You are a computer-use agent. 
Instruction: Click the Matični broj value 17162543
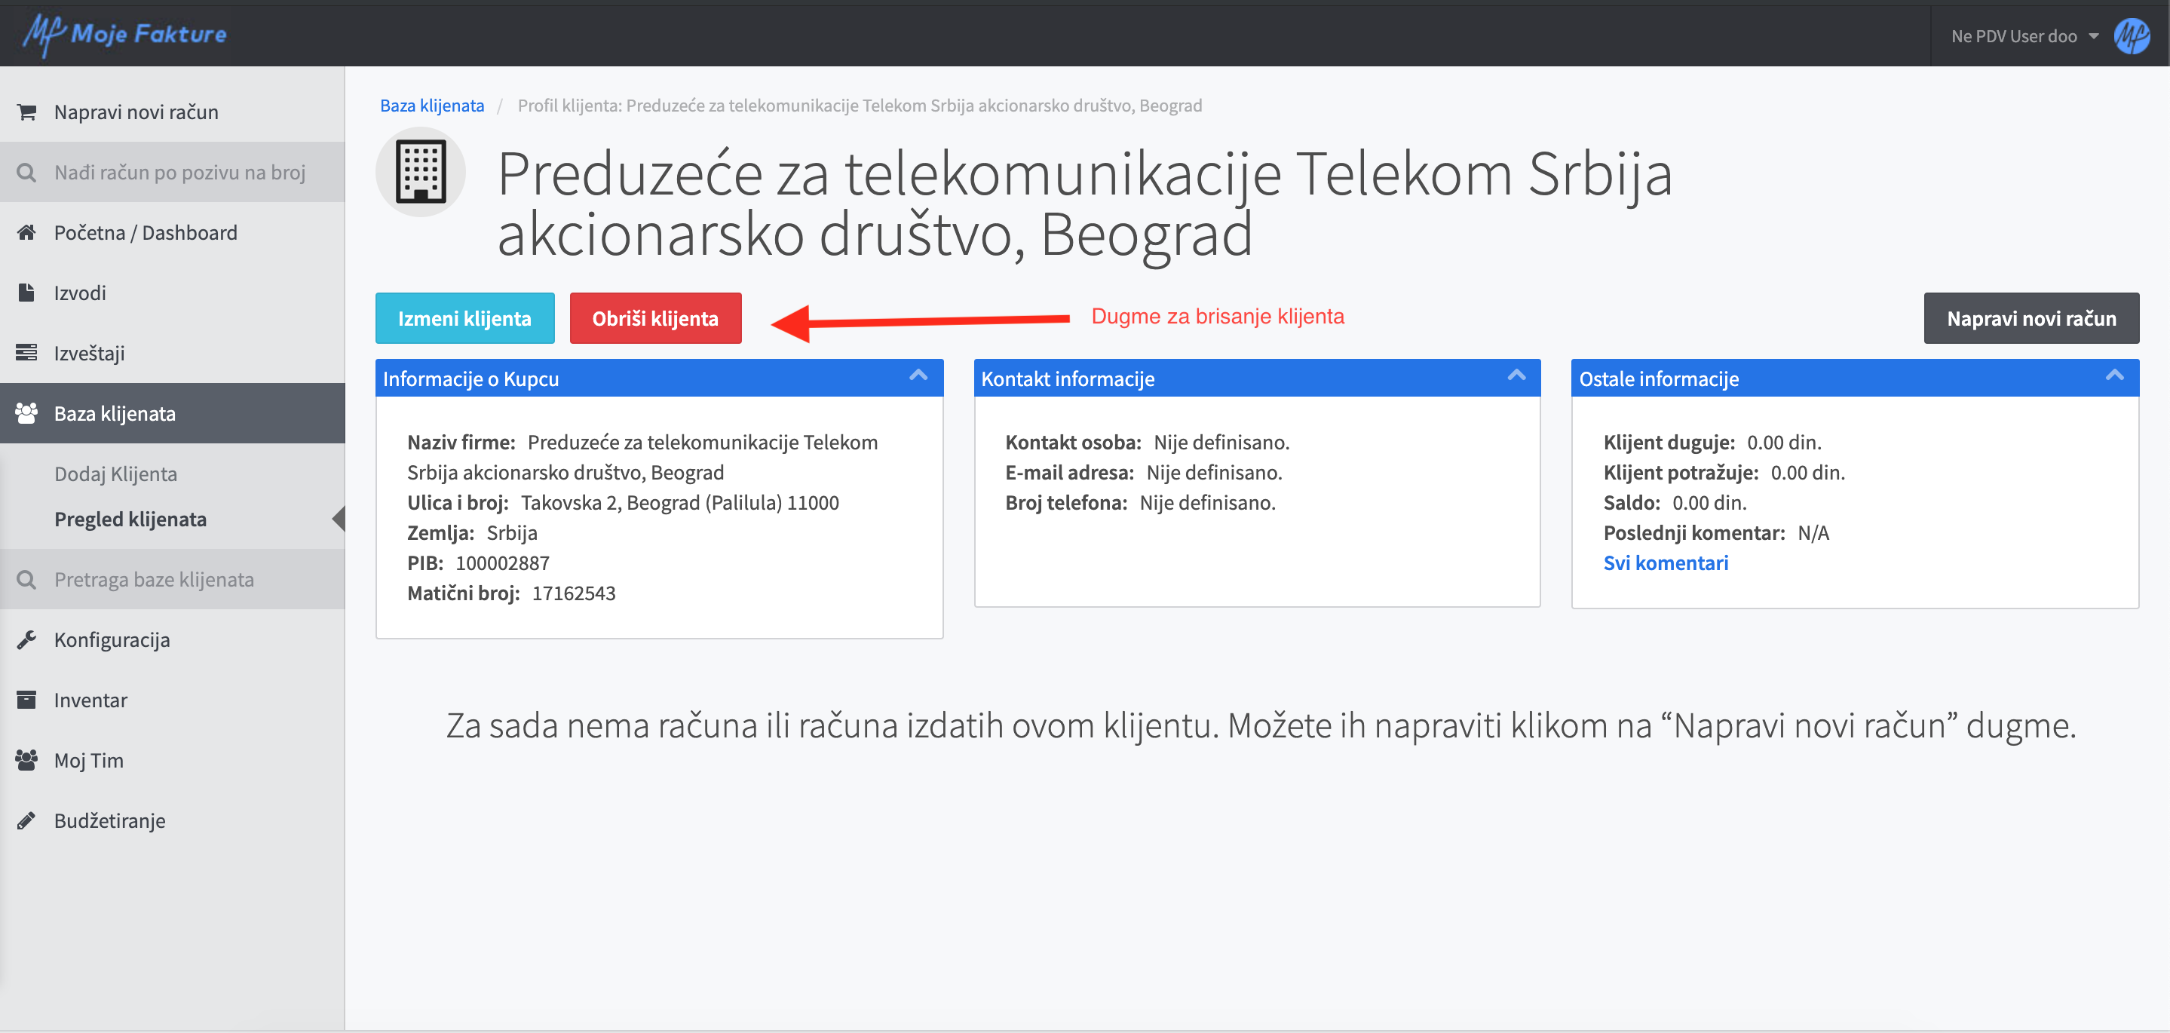pyautogui.click(x=574, y=593)
